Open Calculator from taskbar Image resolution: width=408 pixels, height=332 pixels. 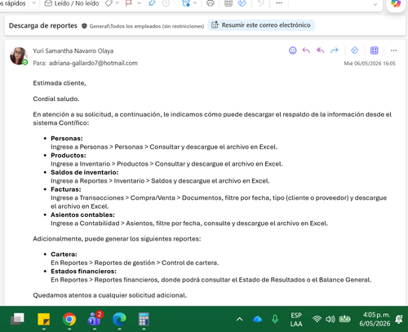point(144,319)
